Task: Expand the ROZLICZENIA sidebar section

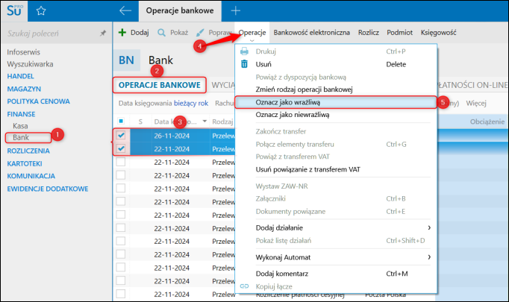Action: pos(28,151)
